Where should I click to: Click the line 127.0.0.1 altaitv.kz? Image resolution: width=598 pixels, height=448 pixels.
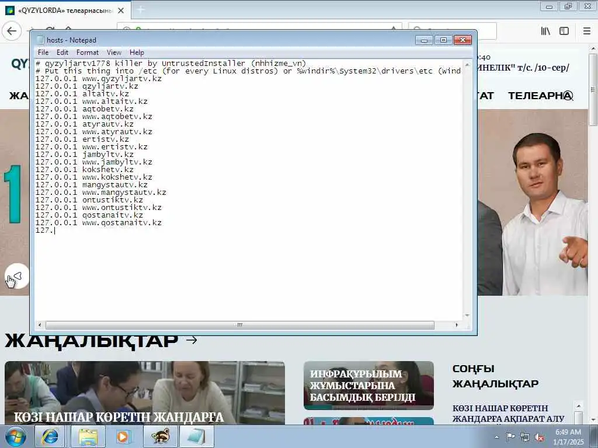point(82,94)
